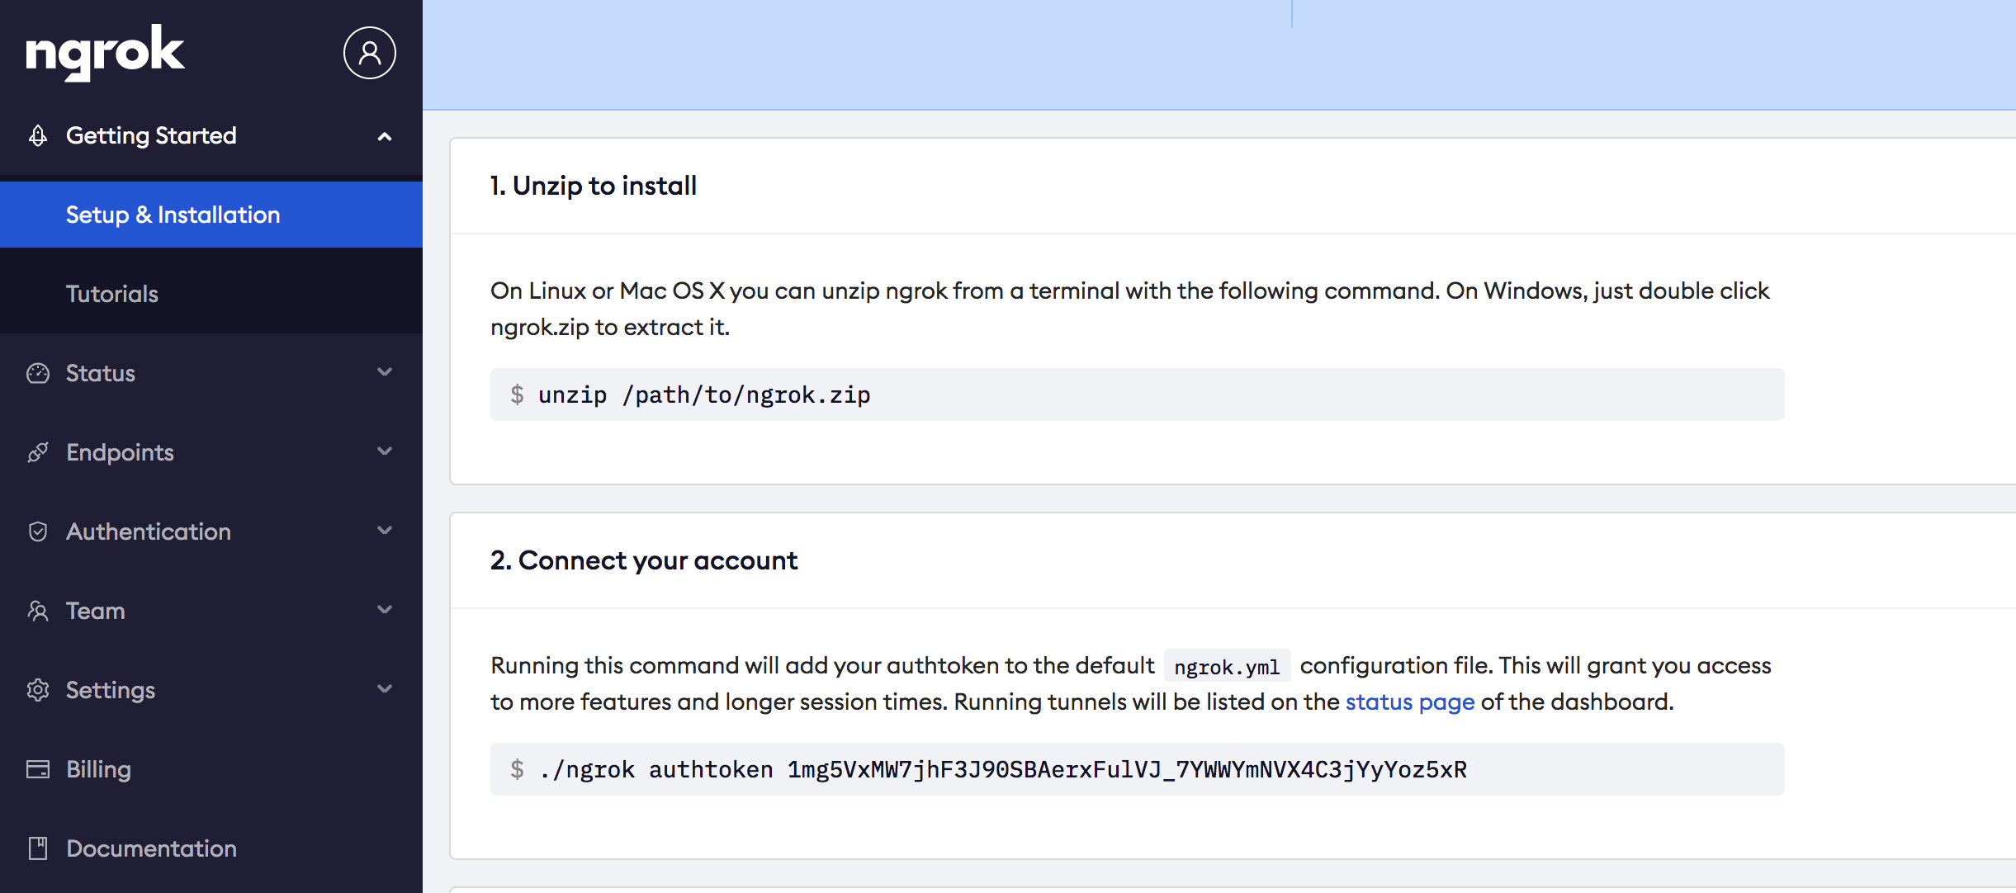
Task: Expand the Endpoints menu chevron
Action: [385, 451]
